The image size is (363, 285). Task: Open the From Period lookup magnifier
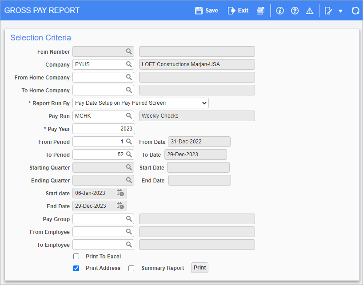click(x=129, y=141)
